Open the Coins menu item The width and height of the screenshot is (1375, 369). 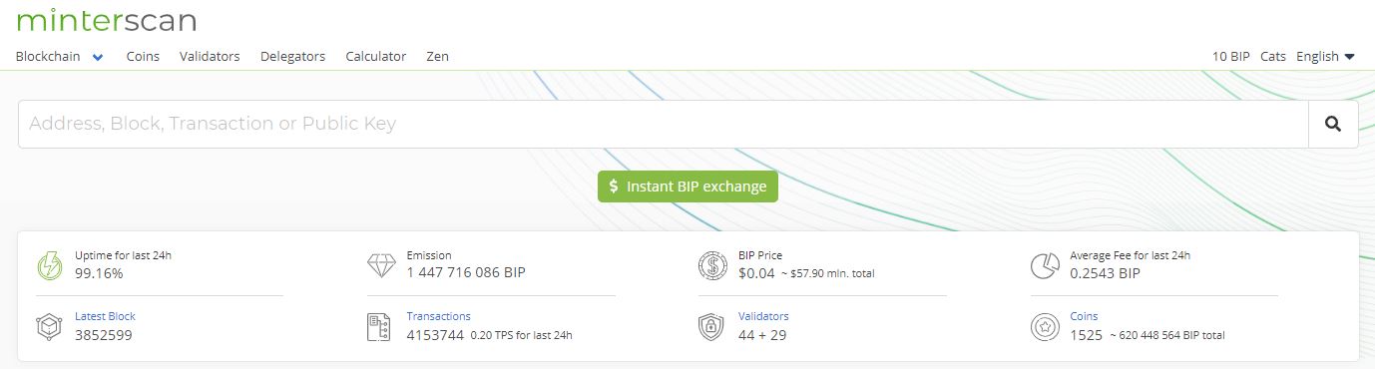pyautogui.click(x=143, y=57)
